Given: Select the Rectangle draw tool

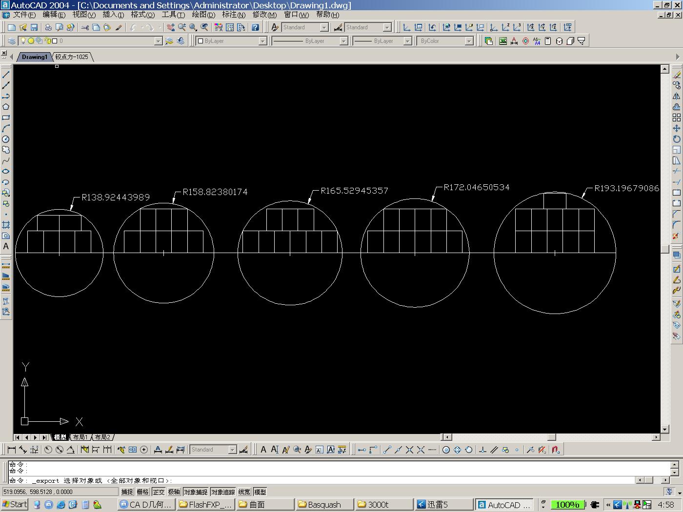Looking at the screenshot, I should (x=6, y=118).
